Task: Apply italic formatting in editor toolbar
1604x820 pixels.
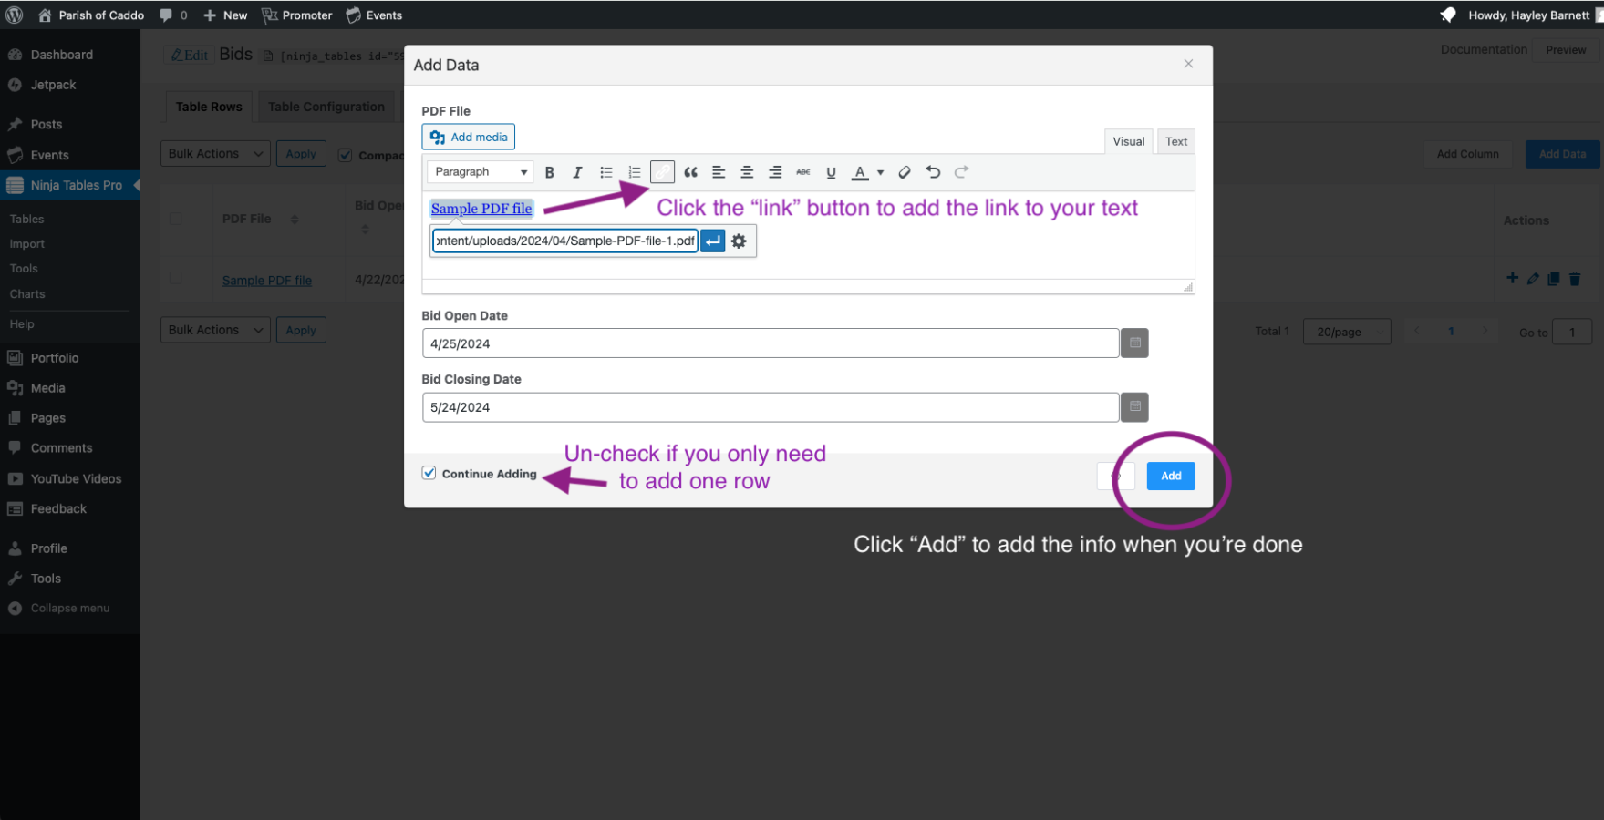Action: coord(577,172)
